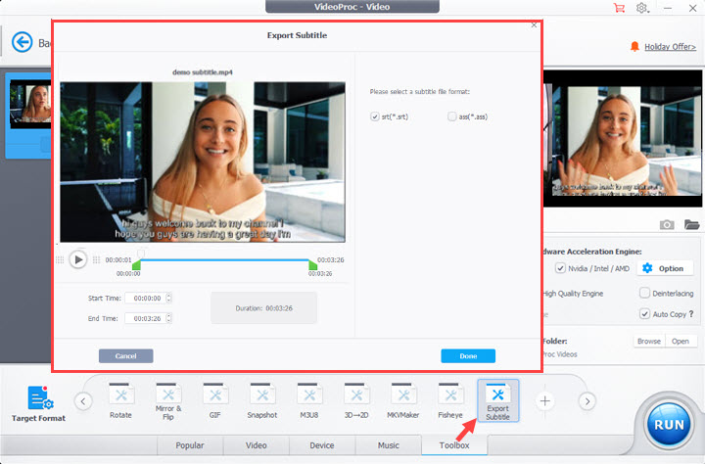Click the Auto Copy help question mark
The image size is (705, 464).
[x=691, y=314]
